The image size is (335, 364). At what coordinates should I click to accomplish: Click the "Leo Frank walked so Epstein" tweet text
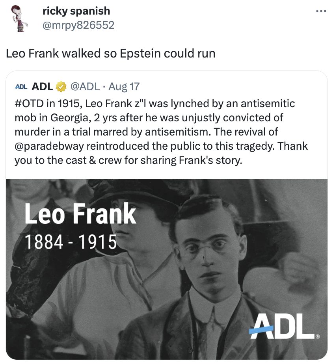[111, 53]
